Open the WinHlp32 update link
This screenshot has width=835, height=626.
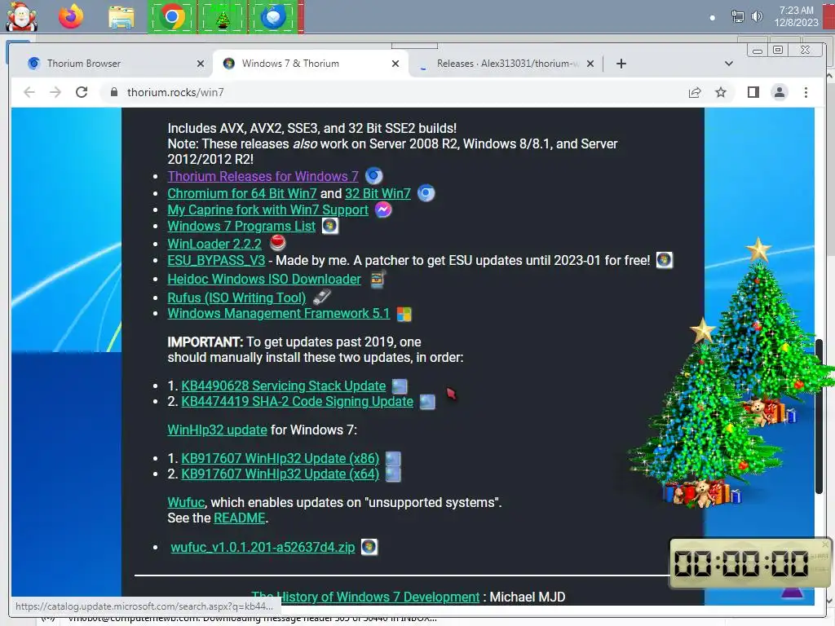(217, 430)
